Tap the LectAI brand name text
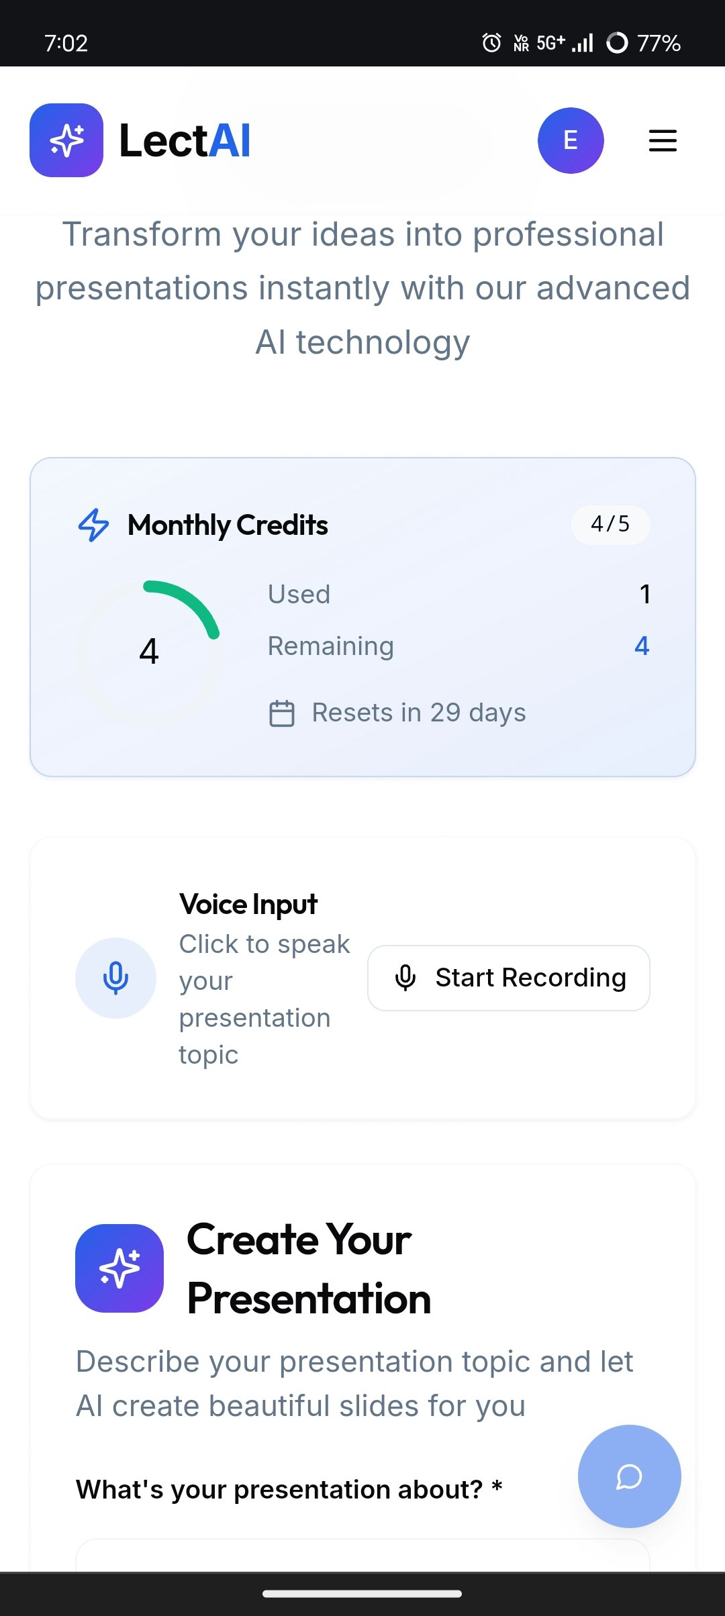This screenshot has width=725, height=1616. [x=185, y=140]
